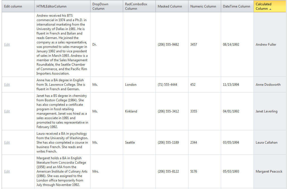Click Andrew's biography text
This screenshot has width=287, height=189.
[62, 45]
